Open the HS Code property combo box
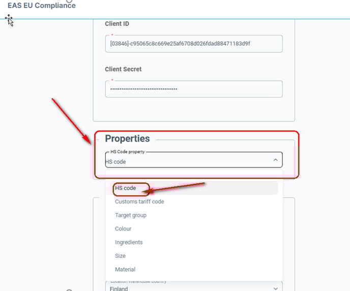The image size is (350, 291). pos(194,160)
